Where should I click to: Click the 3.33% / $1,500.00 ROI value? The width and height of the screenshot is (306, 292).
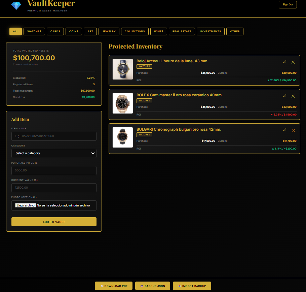click(283, 115)
